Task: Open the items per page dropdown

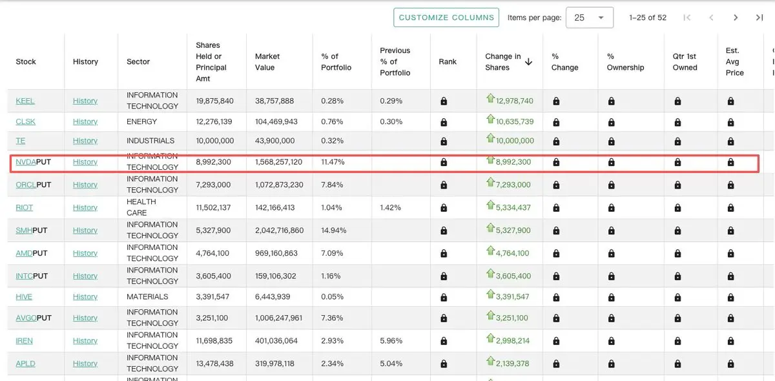Action: 589,17
